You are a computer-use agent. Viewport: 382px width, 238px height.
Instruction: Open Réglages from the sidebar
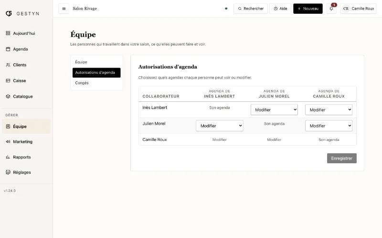(x=26, y=172)
